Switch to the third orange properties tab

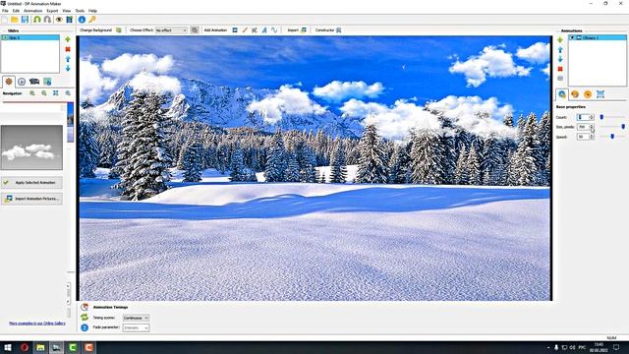588,94
